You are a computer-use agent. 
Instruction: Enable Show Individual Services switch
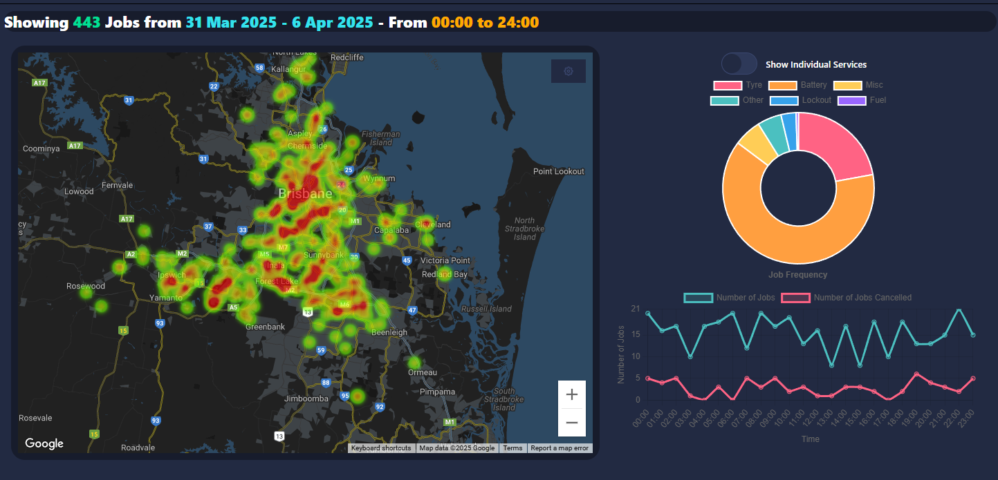tap(739, 64)
